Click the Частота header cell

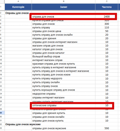coord(107,7)
